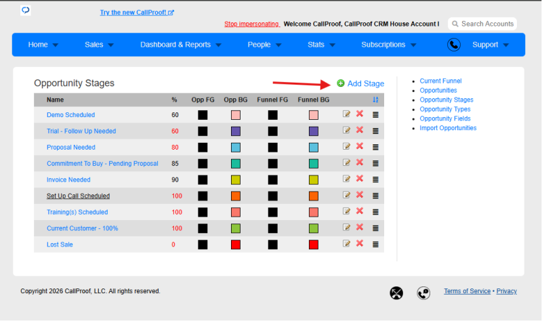
Task: Click the 85 percent value for Commitment To Buy
Action: 175,163
